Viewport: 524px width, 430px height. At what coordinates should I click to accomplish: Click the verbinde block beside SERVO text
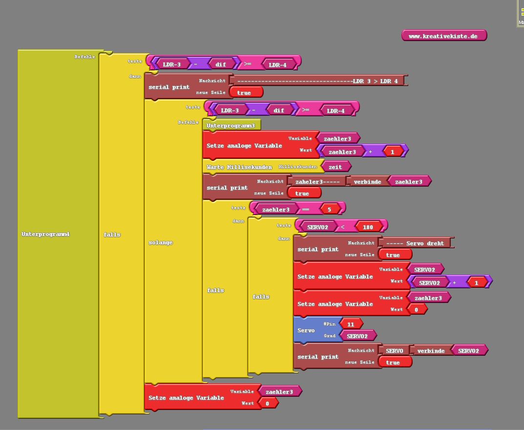(x=431, y=351)
